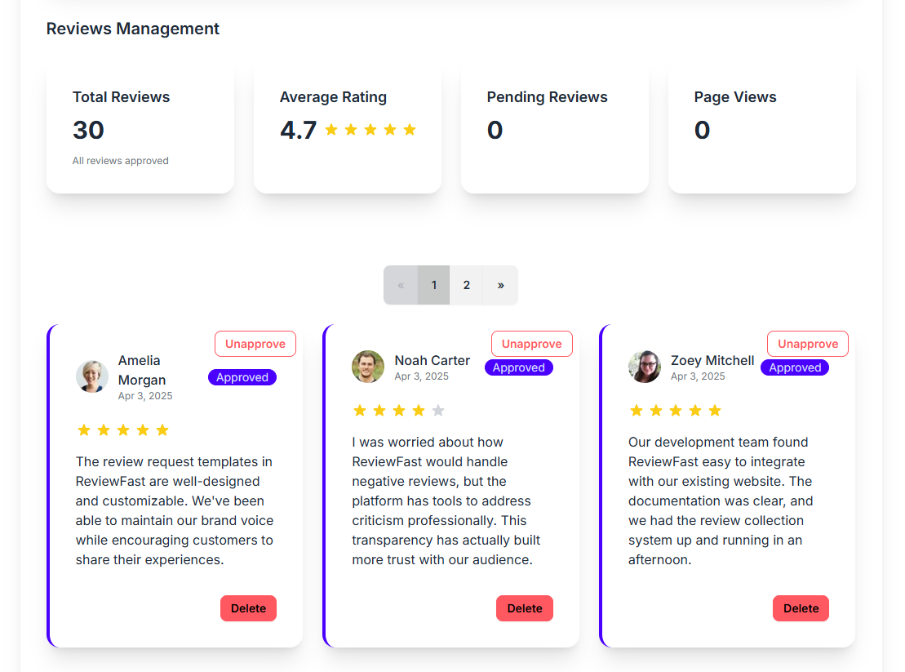Viewport: 905px width, 672px height.
Task: Click Amelia Morgan's profile avatar
Action: [x=92, y=376]
